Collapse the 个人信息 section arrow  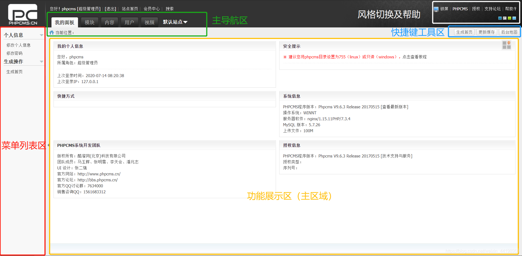pos(42,35)
